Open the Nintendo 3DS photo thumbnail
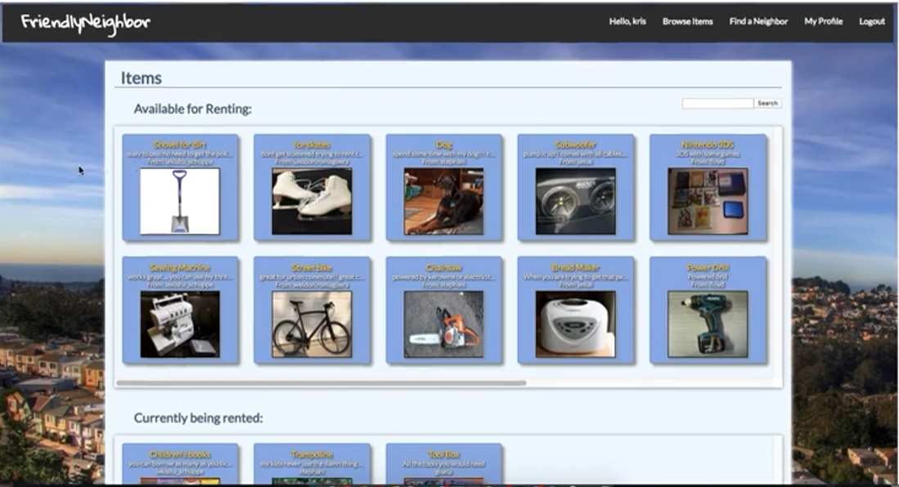Screen dimensions: 899x487 pos(708,201)
